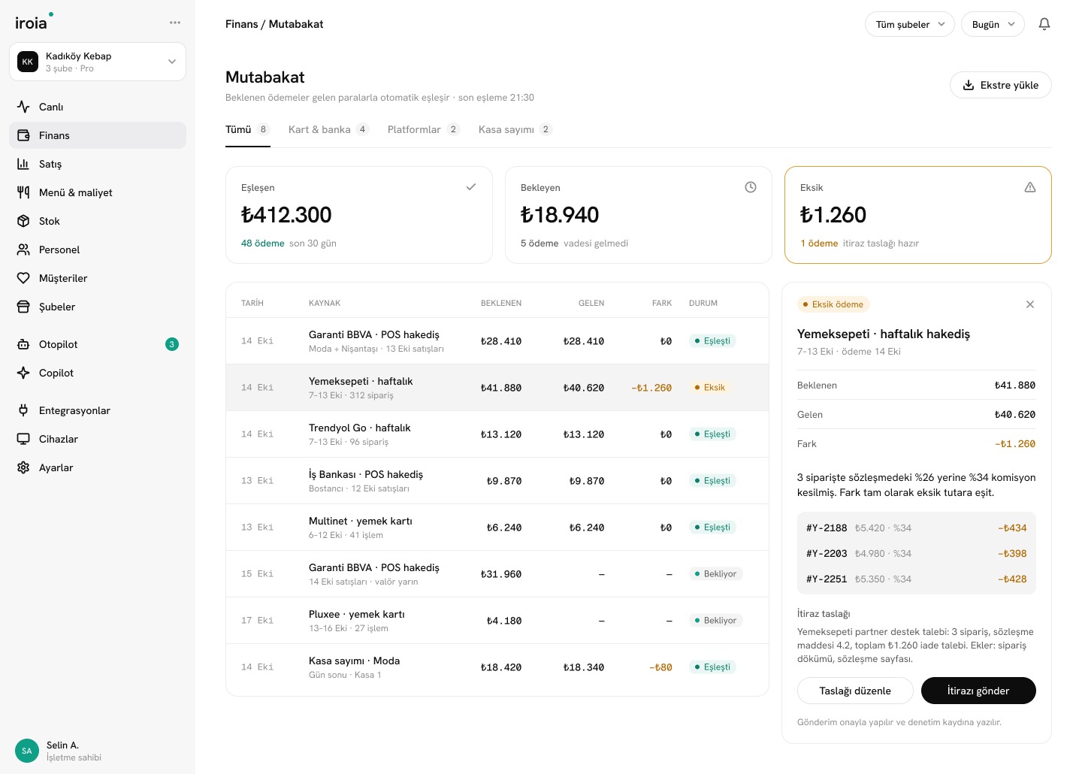Image resolution: width=1082 pixels, height=774 pixels.
Task: Switch to the Tümü tab
Action: click(x=248, y=129)
